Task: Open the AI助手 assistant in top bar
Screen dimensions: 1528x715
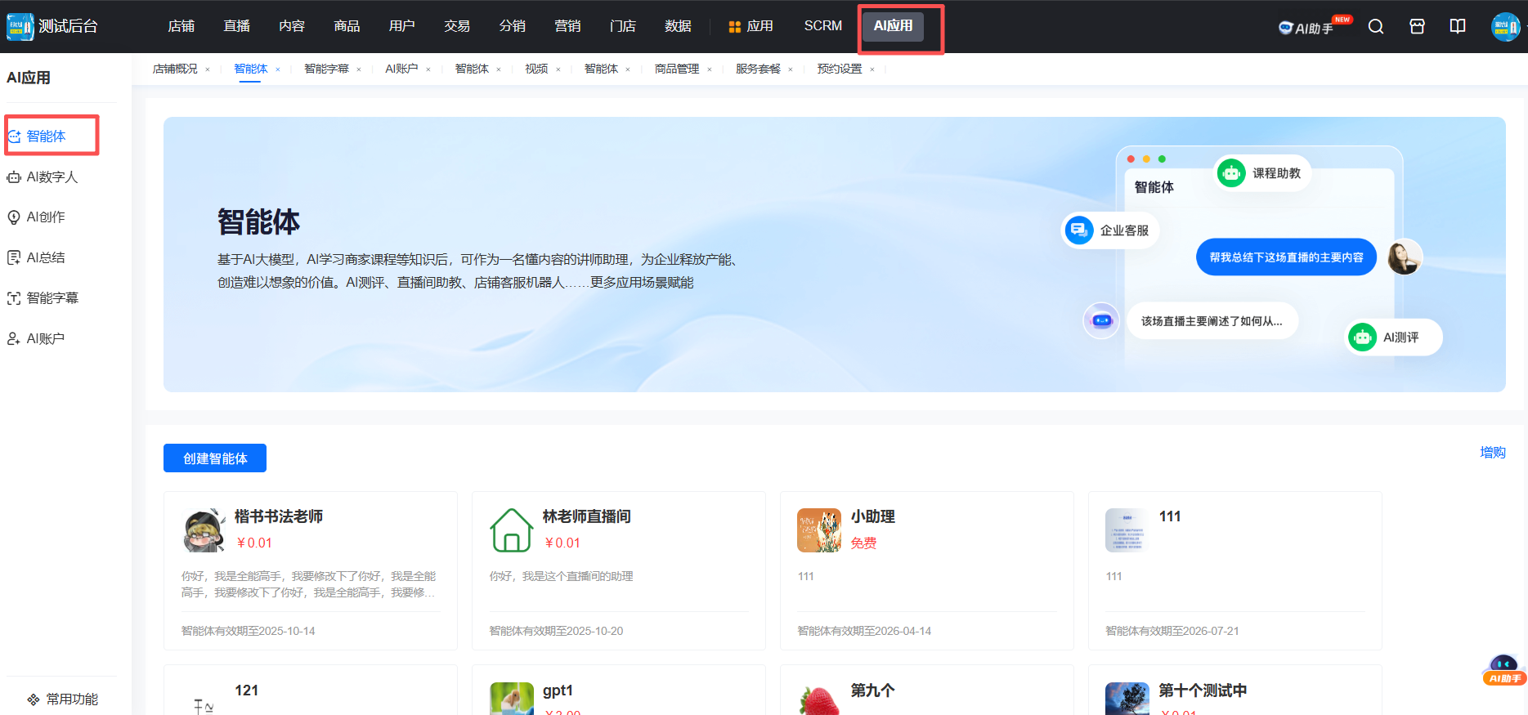Action: pyautogui.click(x=1313, y=28)
